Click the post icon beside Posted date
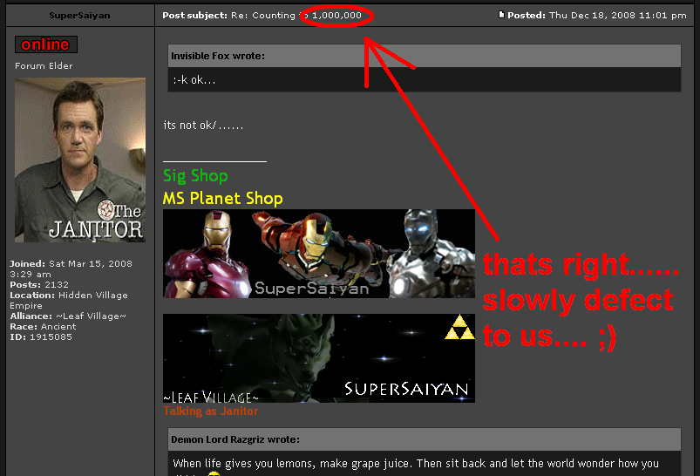 (x=501, y=15)
